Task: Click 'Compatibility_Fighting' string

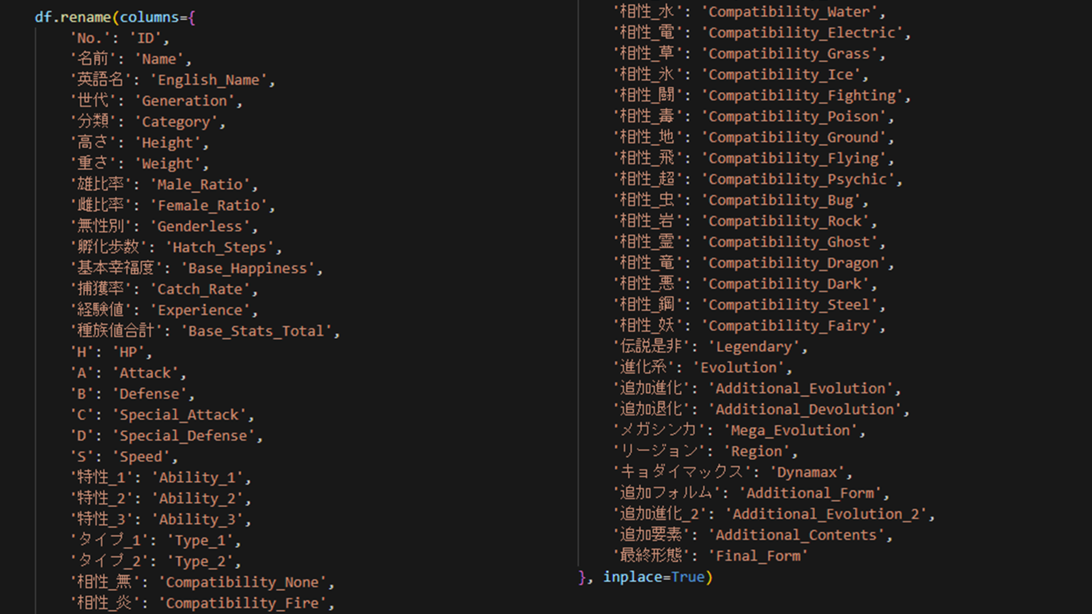Action: tap(802, 96)
